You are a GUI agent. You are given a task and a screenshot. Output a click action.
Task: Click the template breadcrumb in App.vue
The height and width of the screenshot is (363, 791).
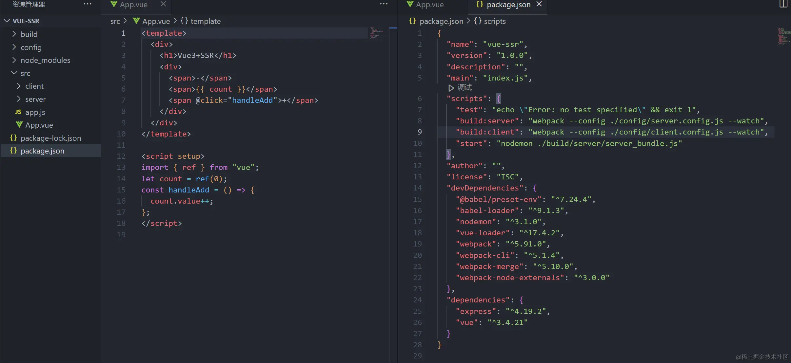[x=205, y=21]
